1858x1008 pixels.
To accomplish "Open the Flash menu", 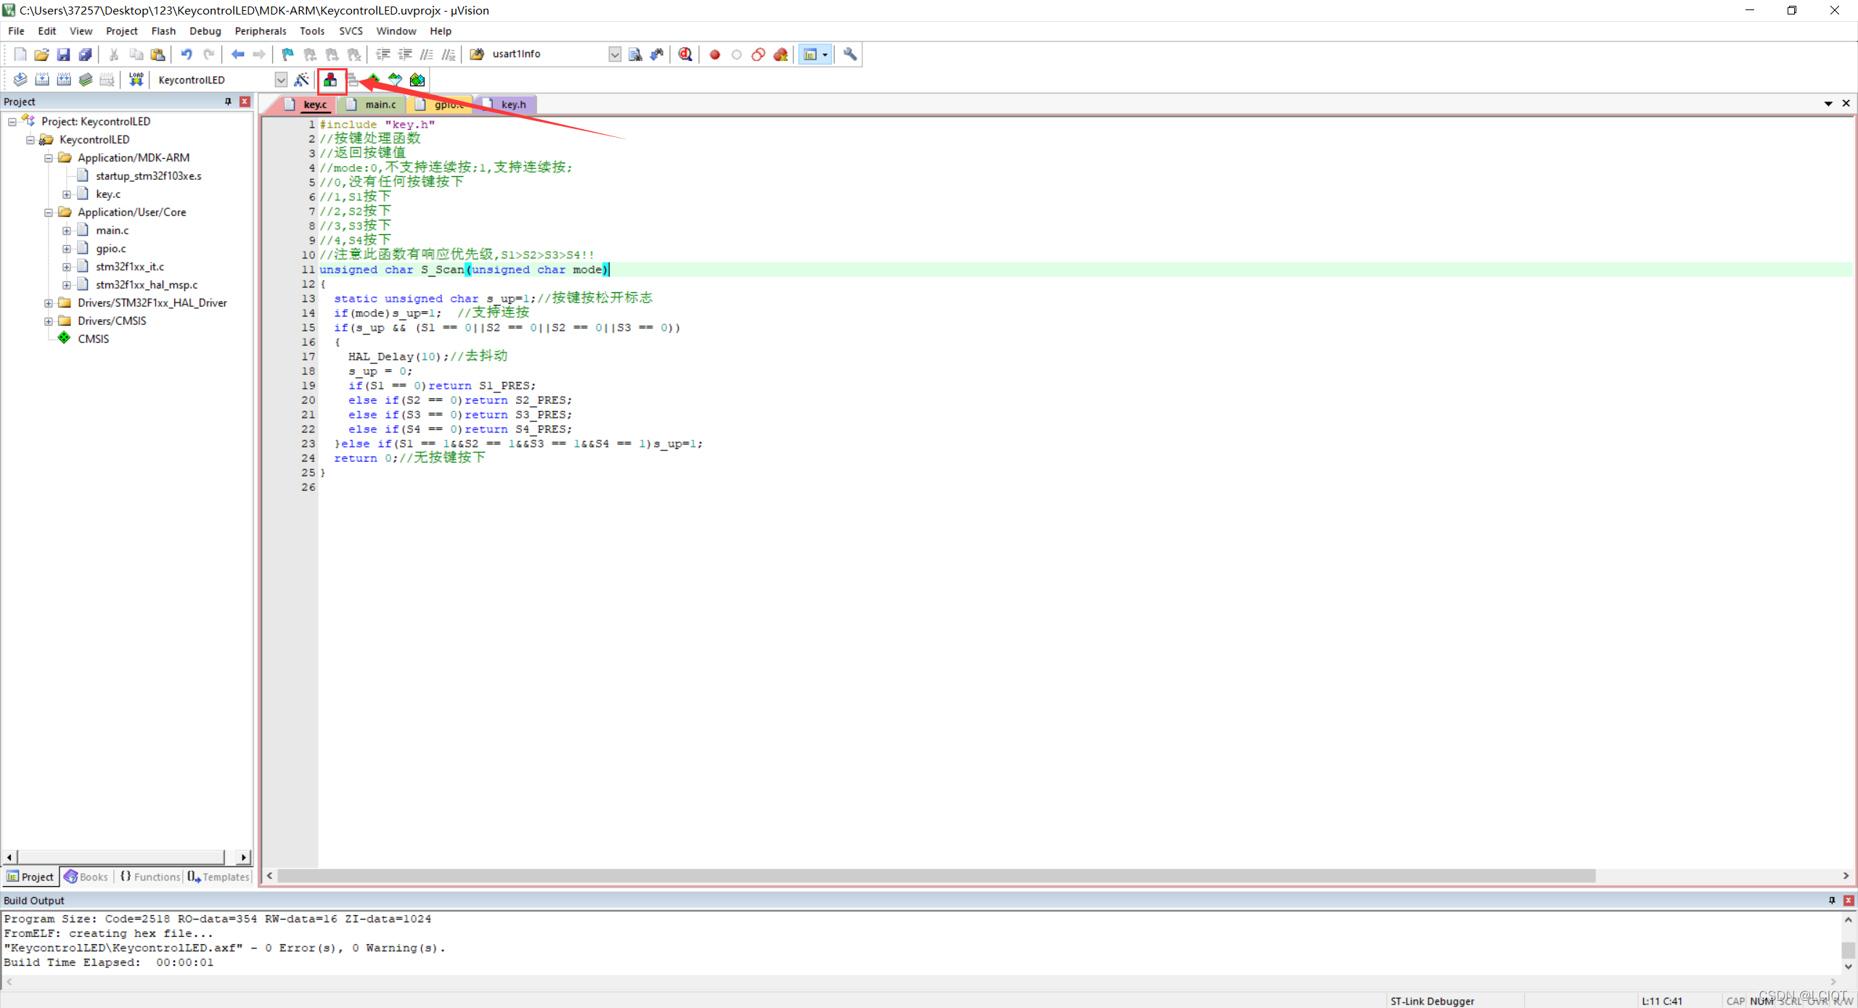I will [x=163, y=31].
